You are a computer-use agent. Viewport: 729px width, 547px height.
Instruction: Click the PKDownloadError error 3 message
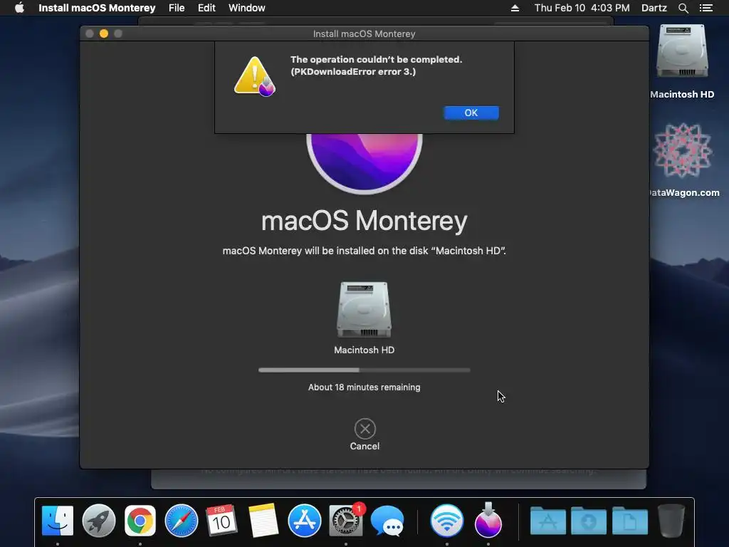point(353,72)
